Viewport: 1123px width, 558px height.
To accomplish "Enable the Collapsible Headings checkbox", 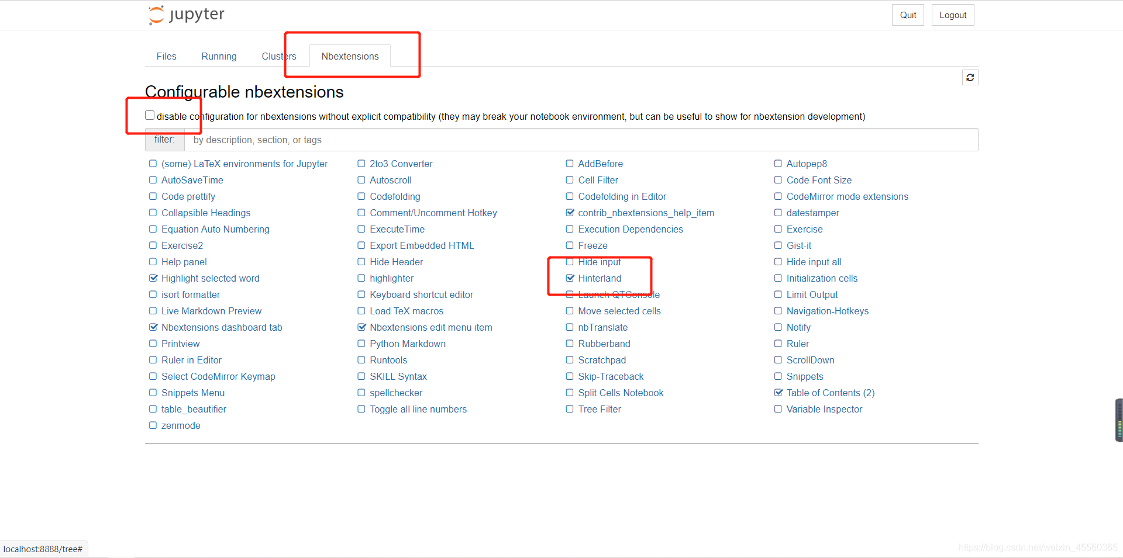I will click(153, 213).
